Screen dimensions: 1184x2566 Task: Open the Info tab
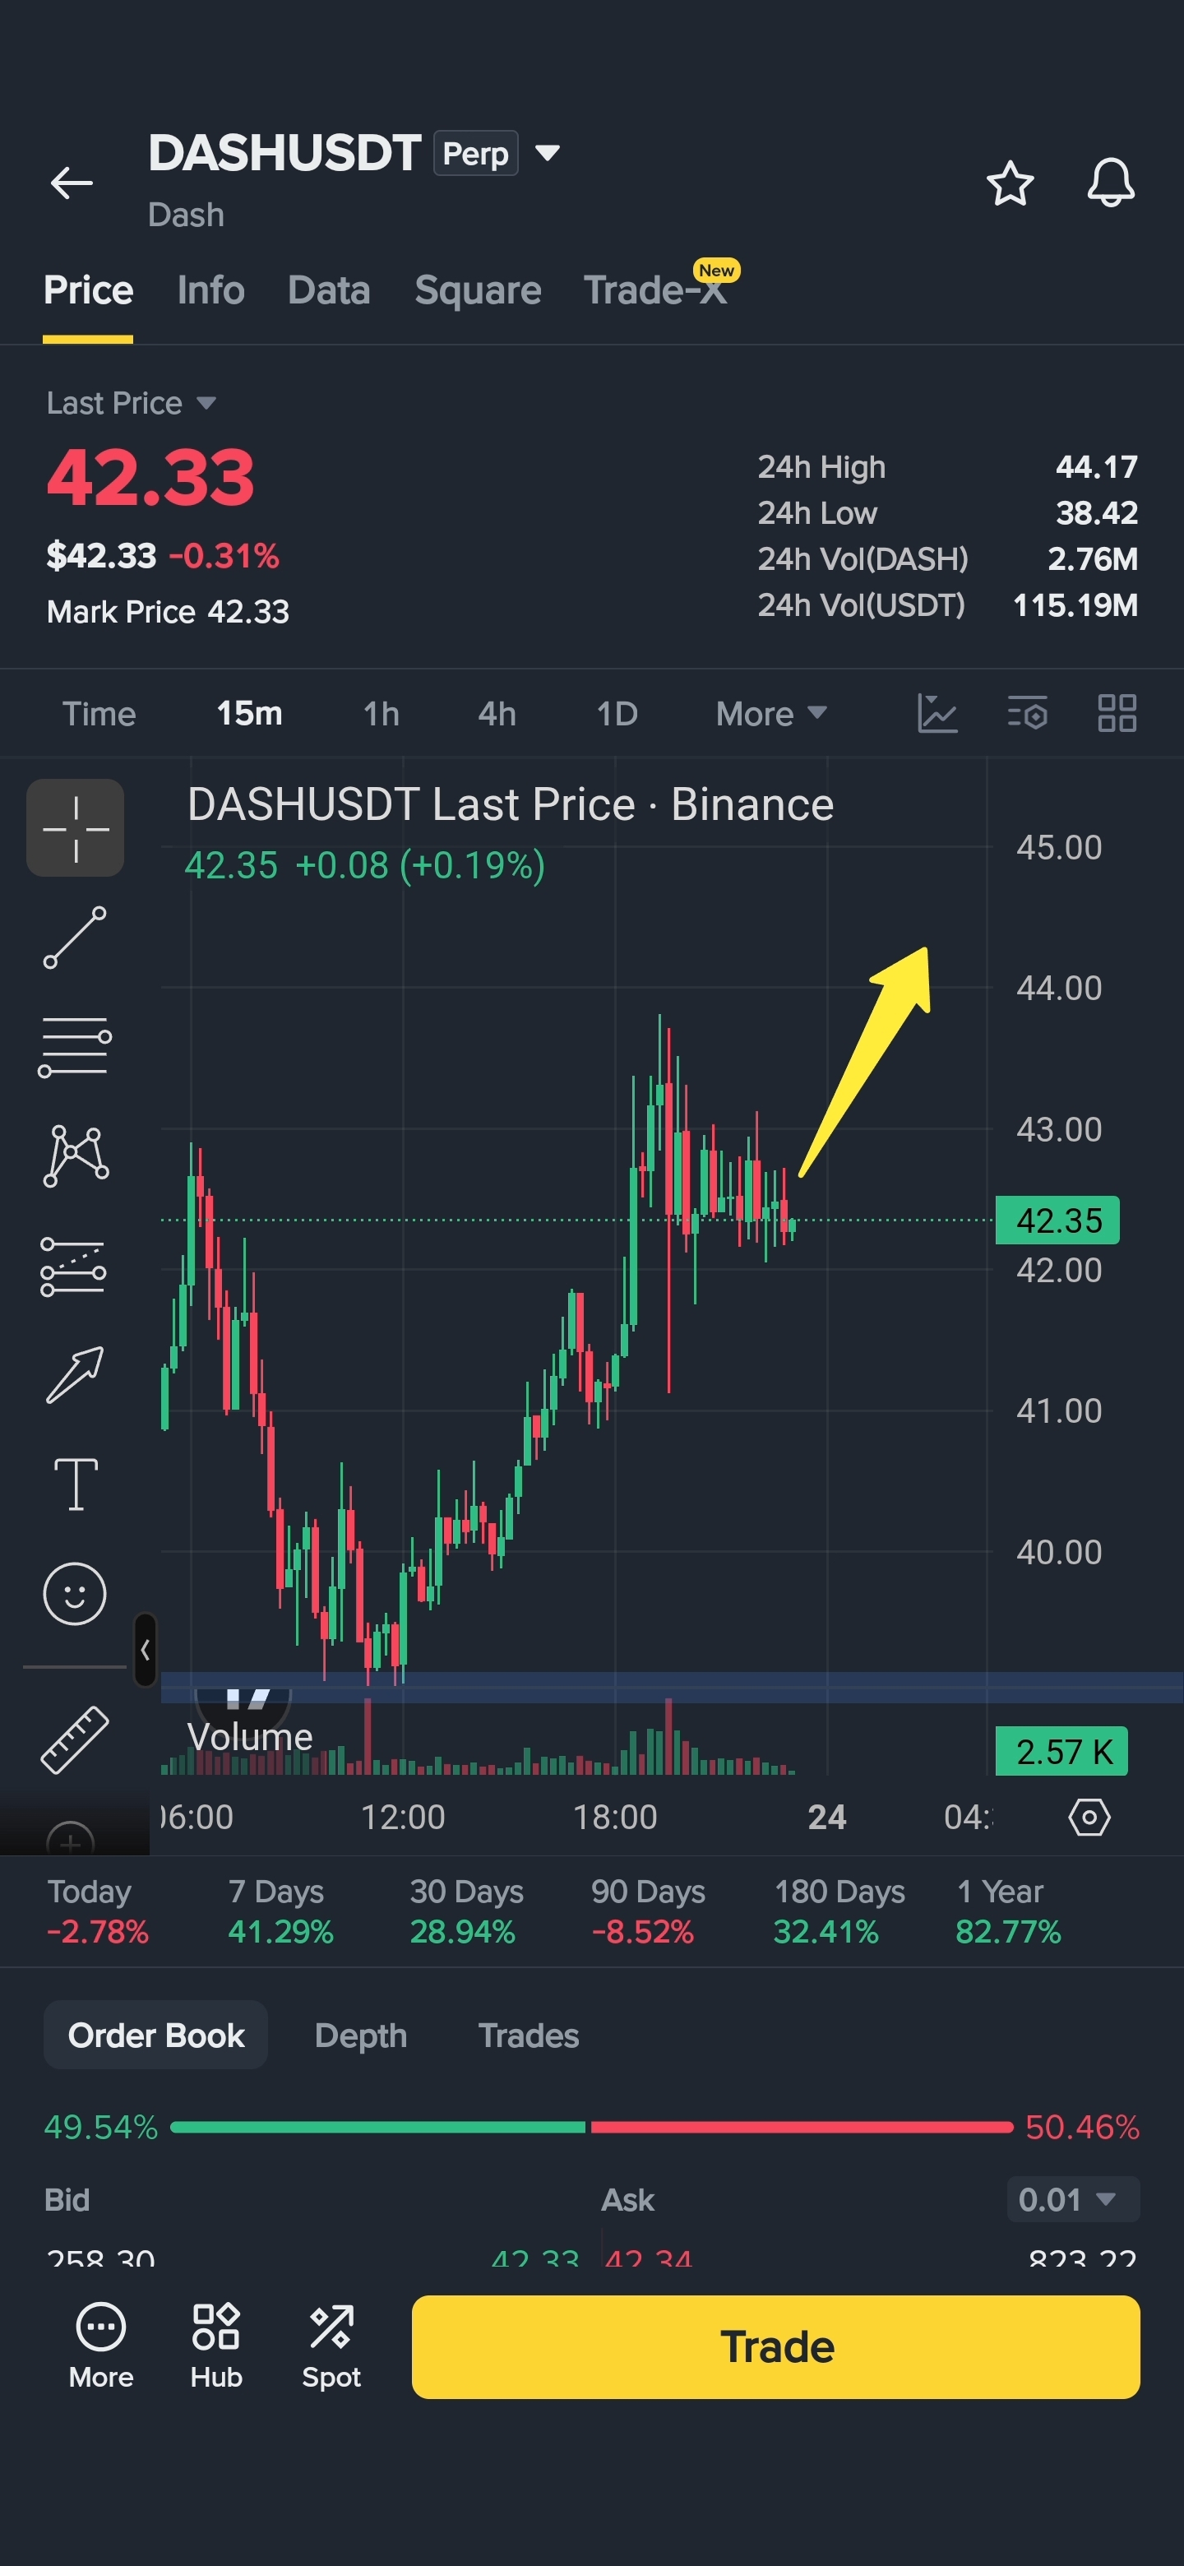coord(211,289)
